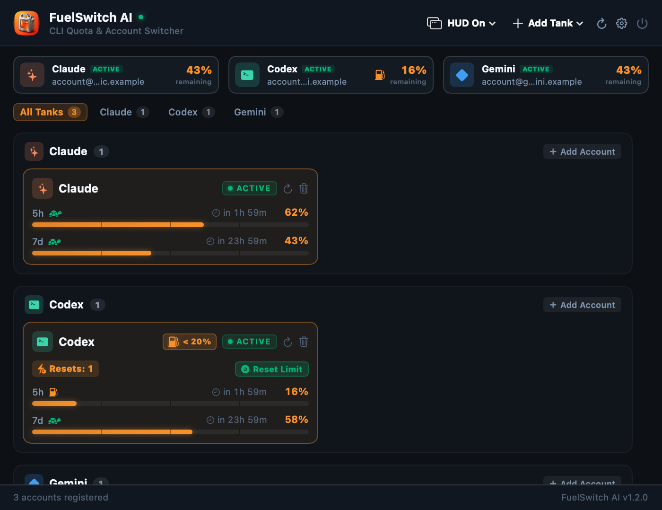This screenshot has height=510, width=662.
Task: Click the Codex 5h usage progress bar
Action: [x=170, y=404]
